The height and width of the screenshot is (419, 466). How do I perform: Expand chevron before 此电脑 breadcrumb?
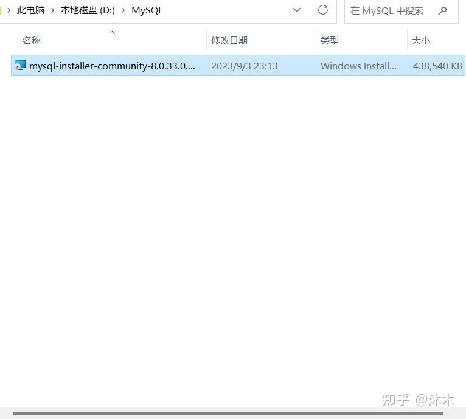9,10
